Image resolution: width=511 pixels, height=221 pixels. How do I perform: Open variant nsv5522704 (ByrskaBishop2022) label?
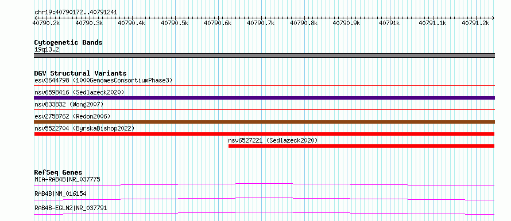(x=84, y=128)
